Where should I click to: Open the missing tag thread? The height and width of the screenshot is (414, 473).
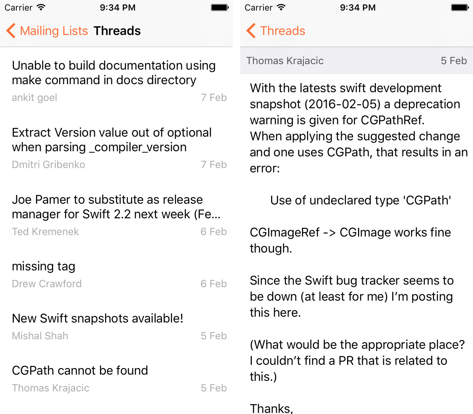point(44,266)
